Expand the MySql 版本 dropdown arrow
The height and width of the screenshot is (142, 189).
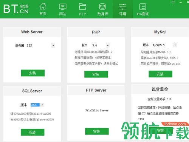175,45
